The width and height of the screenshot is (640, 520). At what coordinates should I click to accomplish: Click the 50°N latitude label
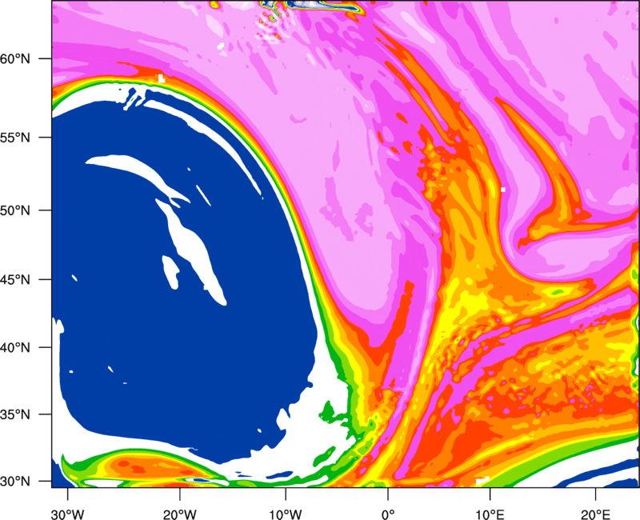pos(15,210)
